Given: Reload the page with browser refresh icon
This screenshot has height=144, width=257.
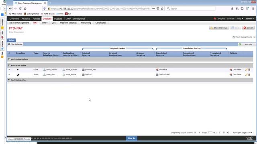Looking at the screenshot, I should (x=20, y=8).
